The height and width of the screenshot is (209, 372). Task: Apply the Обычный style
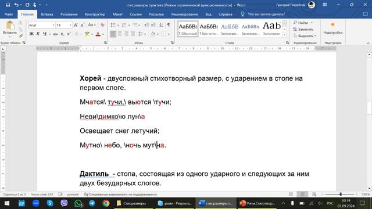pos(188,29)
